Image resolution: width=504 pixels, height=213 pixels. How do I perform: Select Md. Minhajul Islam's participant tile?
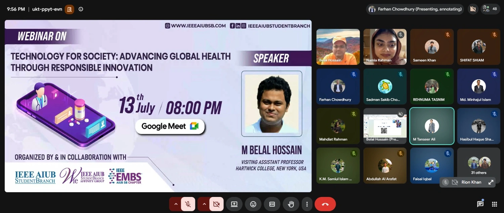point(479,87)
